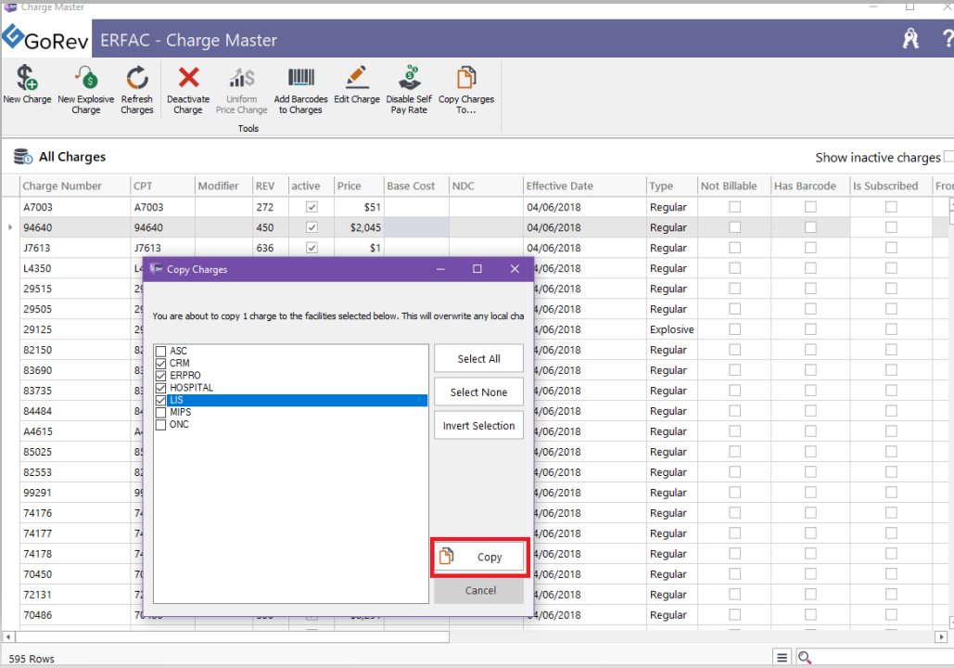Toggle the Show inactive charges checkbox
Screen dimensions: 954x668
click(948, 158)
